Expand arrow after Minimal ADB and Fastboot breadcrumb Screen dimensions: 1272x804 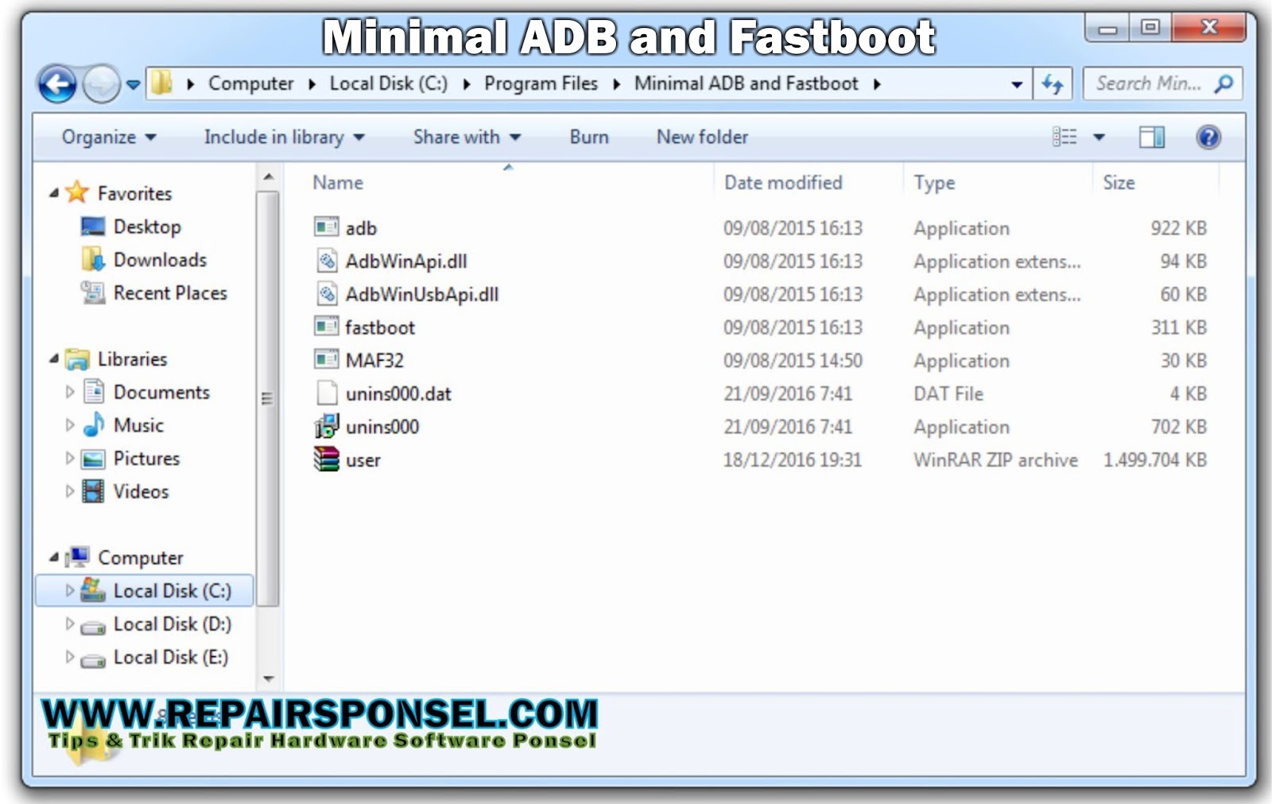coord(877,84)
